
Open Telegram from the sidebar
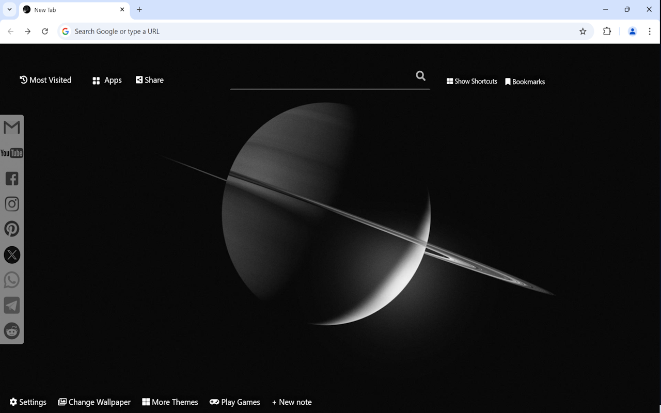[11, 305]
